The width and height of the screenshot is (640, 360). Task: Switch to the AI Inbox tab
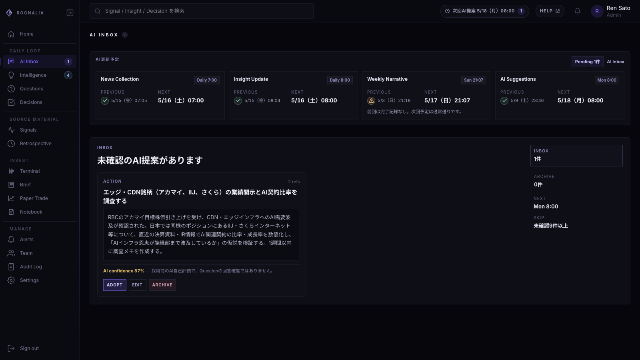click(615, 62)
